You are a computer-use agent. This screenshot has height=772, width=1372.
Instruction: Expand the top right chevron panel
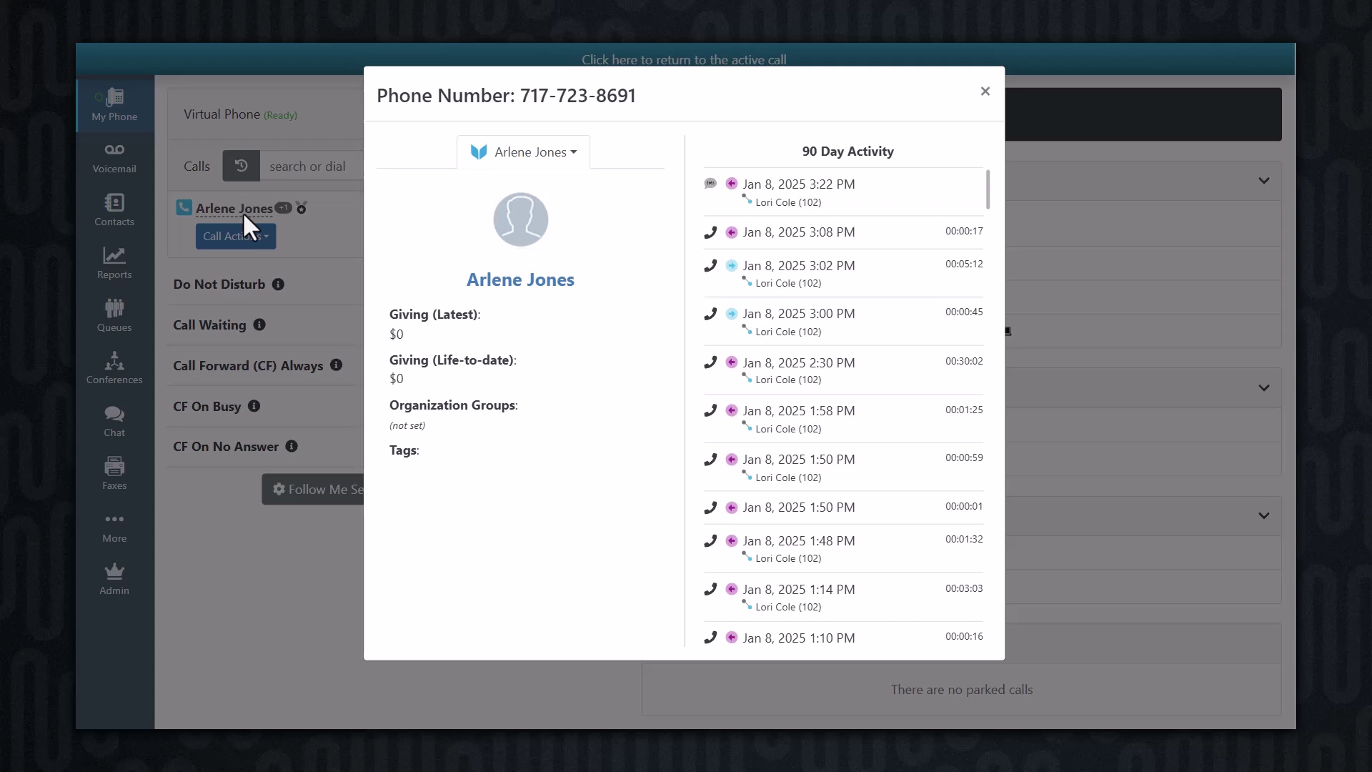tap(1263, 181)
